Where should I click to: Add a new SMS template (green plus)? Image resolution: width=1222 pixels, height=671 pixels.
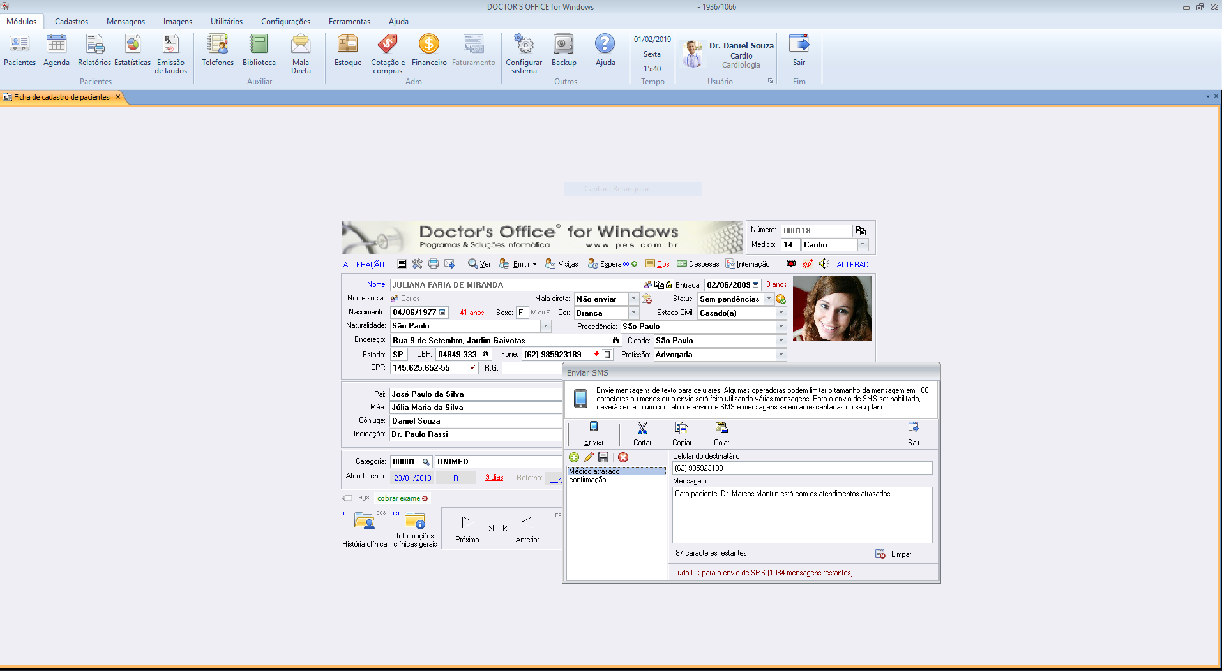(x=573, y=457)
